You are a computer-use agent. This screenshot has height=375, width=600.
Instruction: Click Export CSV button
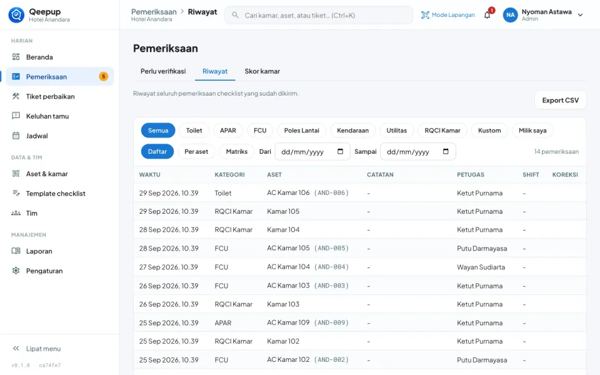tap(560, 100)
